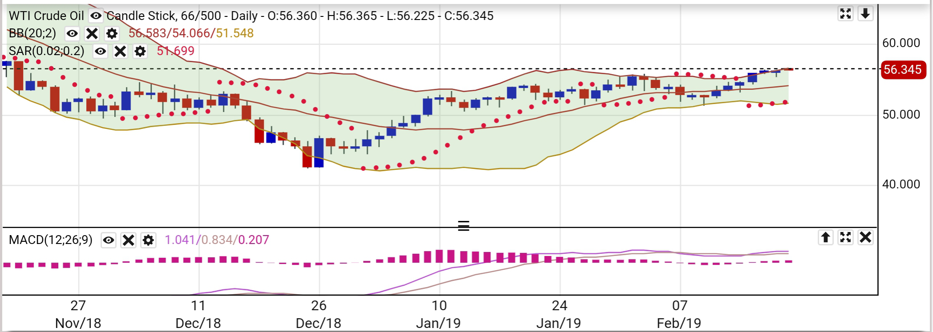933x332 pixels.
Task: Click the 10 Jan/19 date axis label
Action: pyautogui.click(x=439, y=314)
